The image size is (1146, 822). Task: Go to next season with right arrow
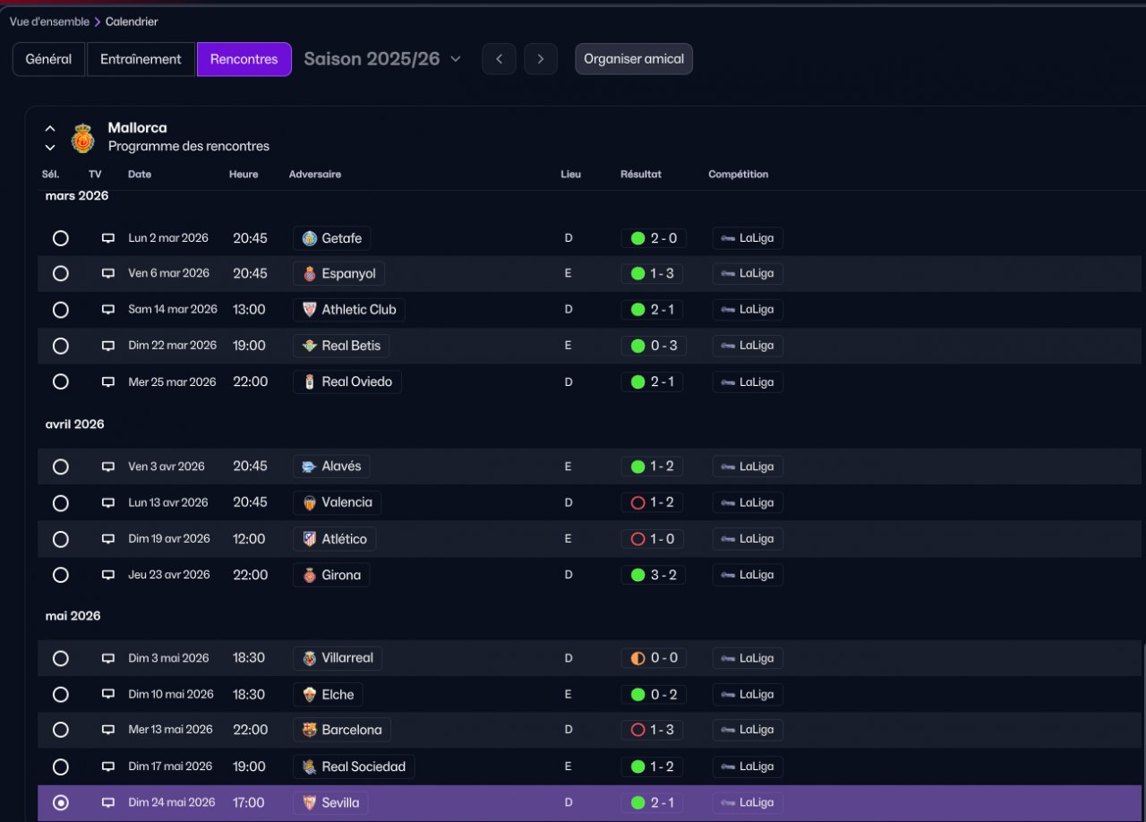(541, 59)
